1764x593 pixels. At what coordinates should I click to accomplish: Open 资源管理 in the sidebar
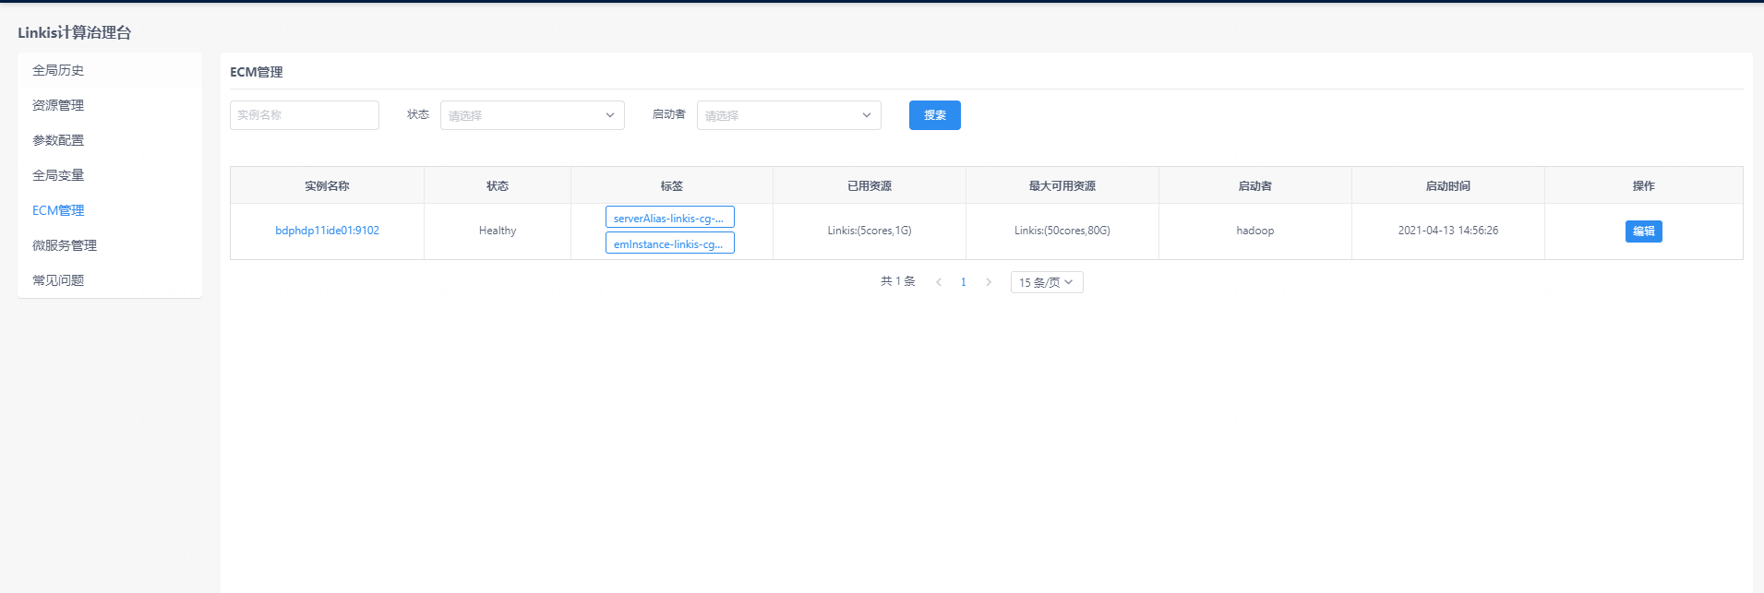(x=58, y=105)
